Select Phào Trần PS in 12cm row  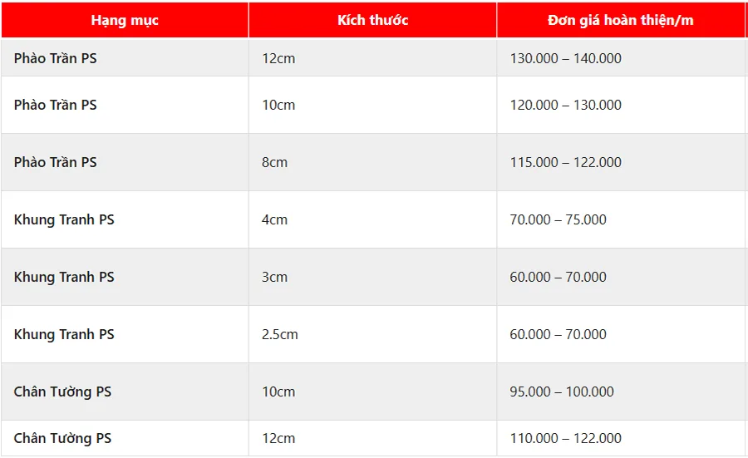coord(56,58)
